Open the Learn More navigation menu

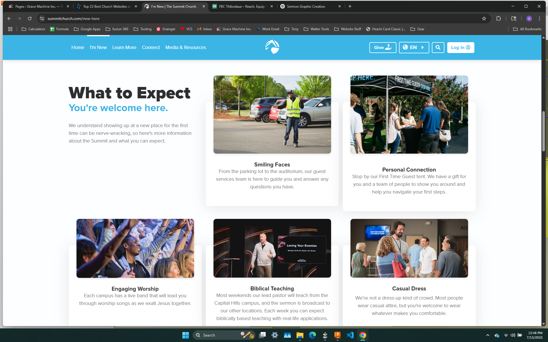coord(124,48)
